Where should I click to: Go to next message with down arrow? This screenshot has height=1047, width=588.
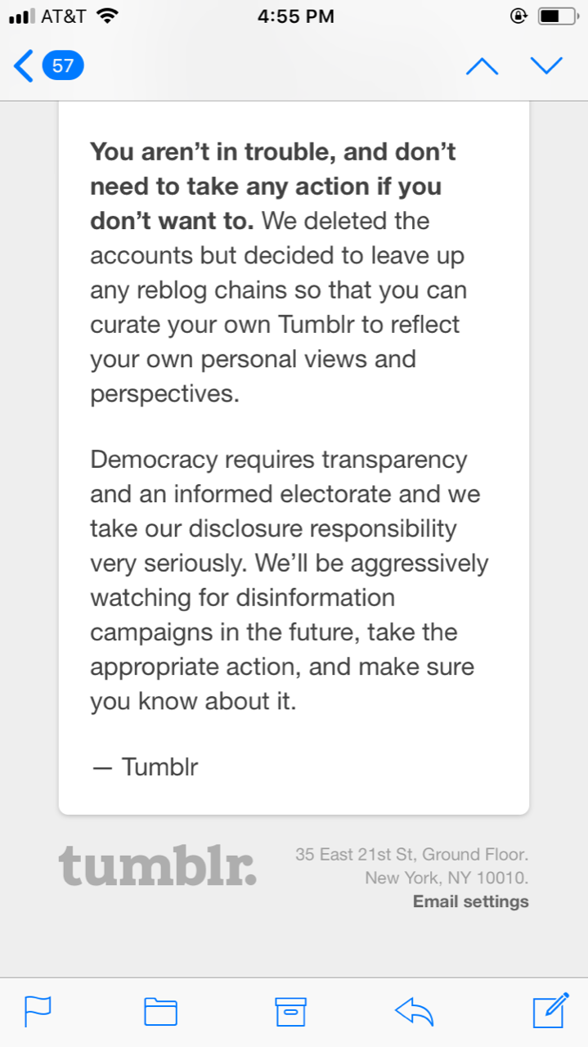pos(546,65)
